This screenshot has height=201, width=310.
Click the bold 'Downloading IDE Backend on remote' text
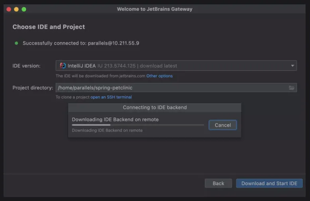pyautogui.click(x=115, y=119)
